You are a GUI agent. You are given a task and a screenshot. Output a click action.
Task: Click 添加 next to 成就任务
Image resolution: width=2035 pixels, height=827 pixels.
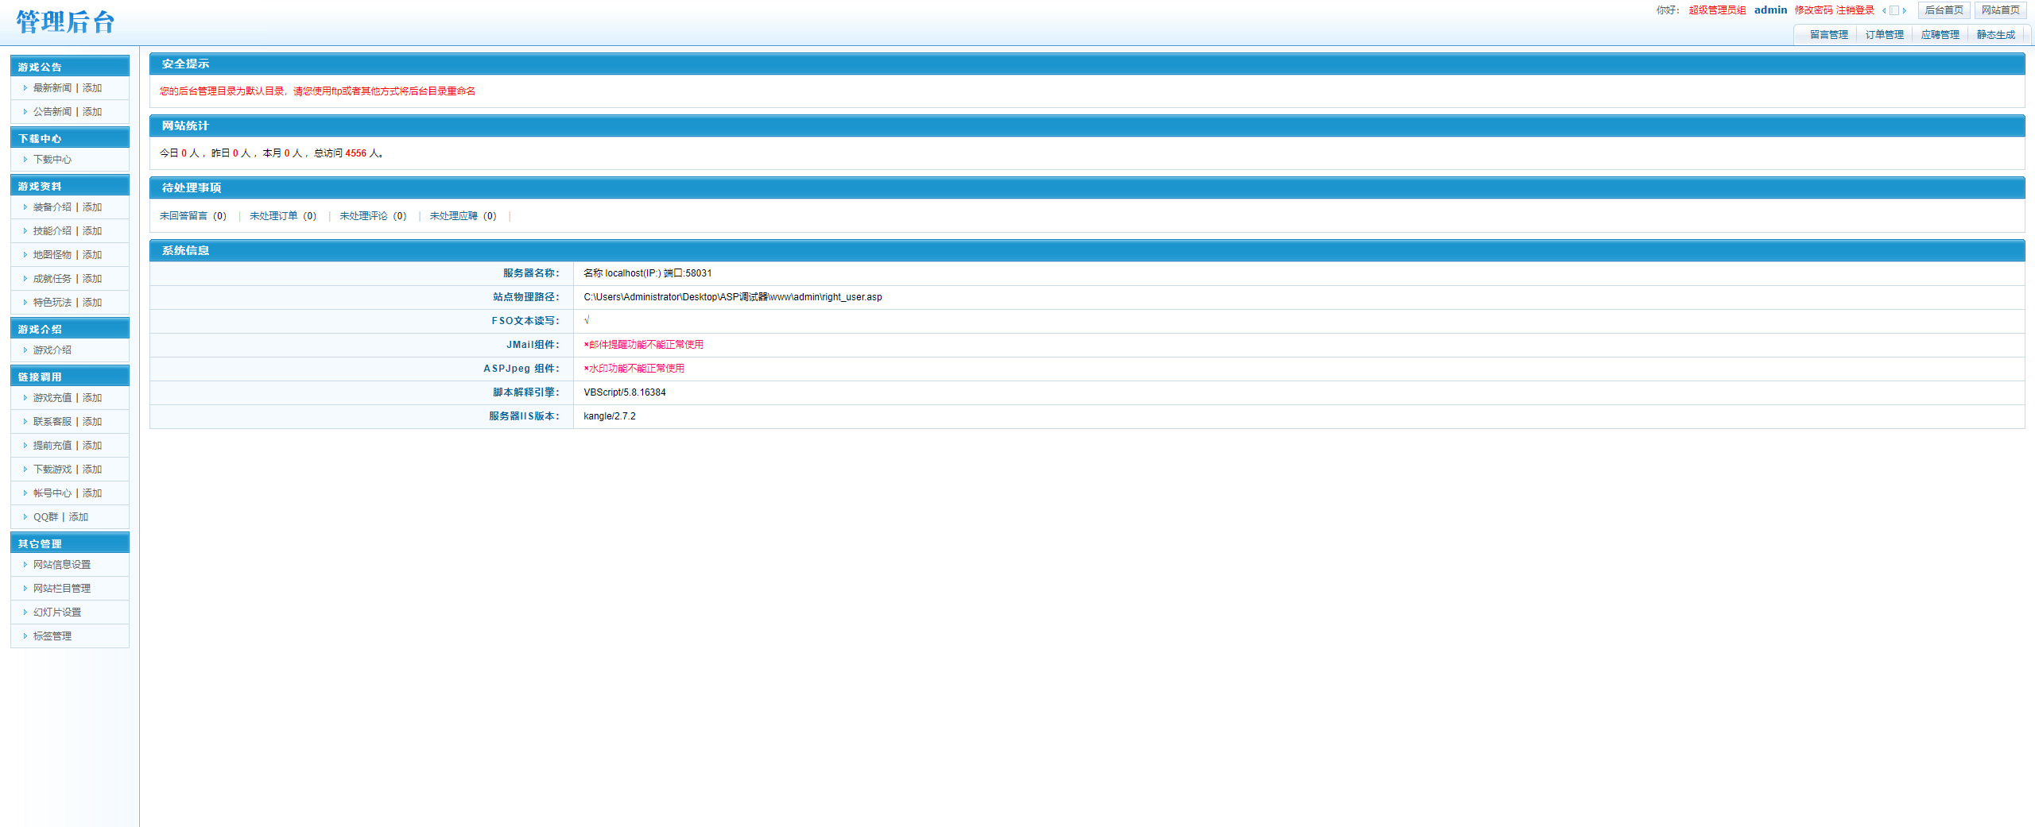tap(92, 279)
